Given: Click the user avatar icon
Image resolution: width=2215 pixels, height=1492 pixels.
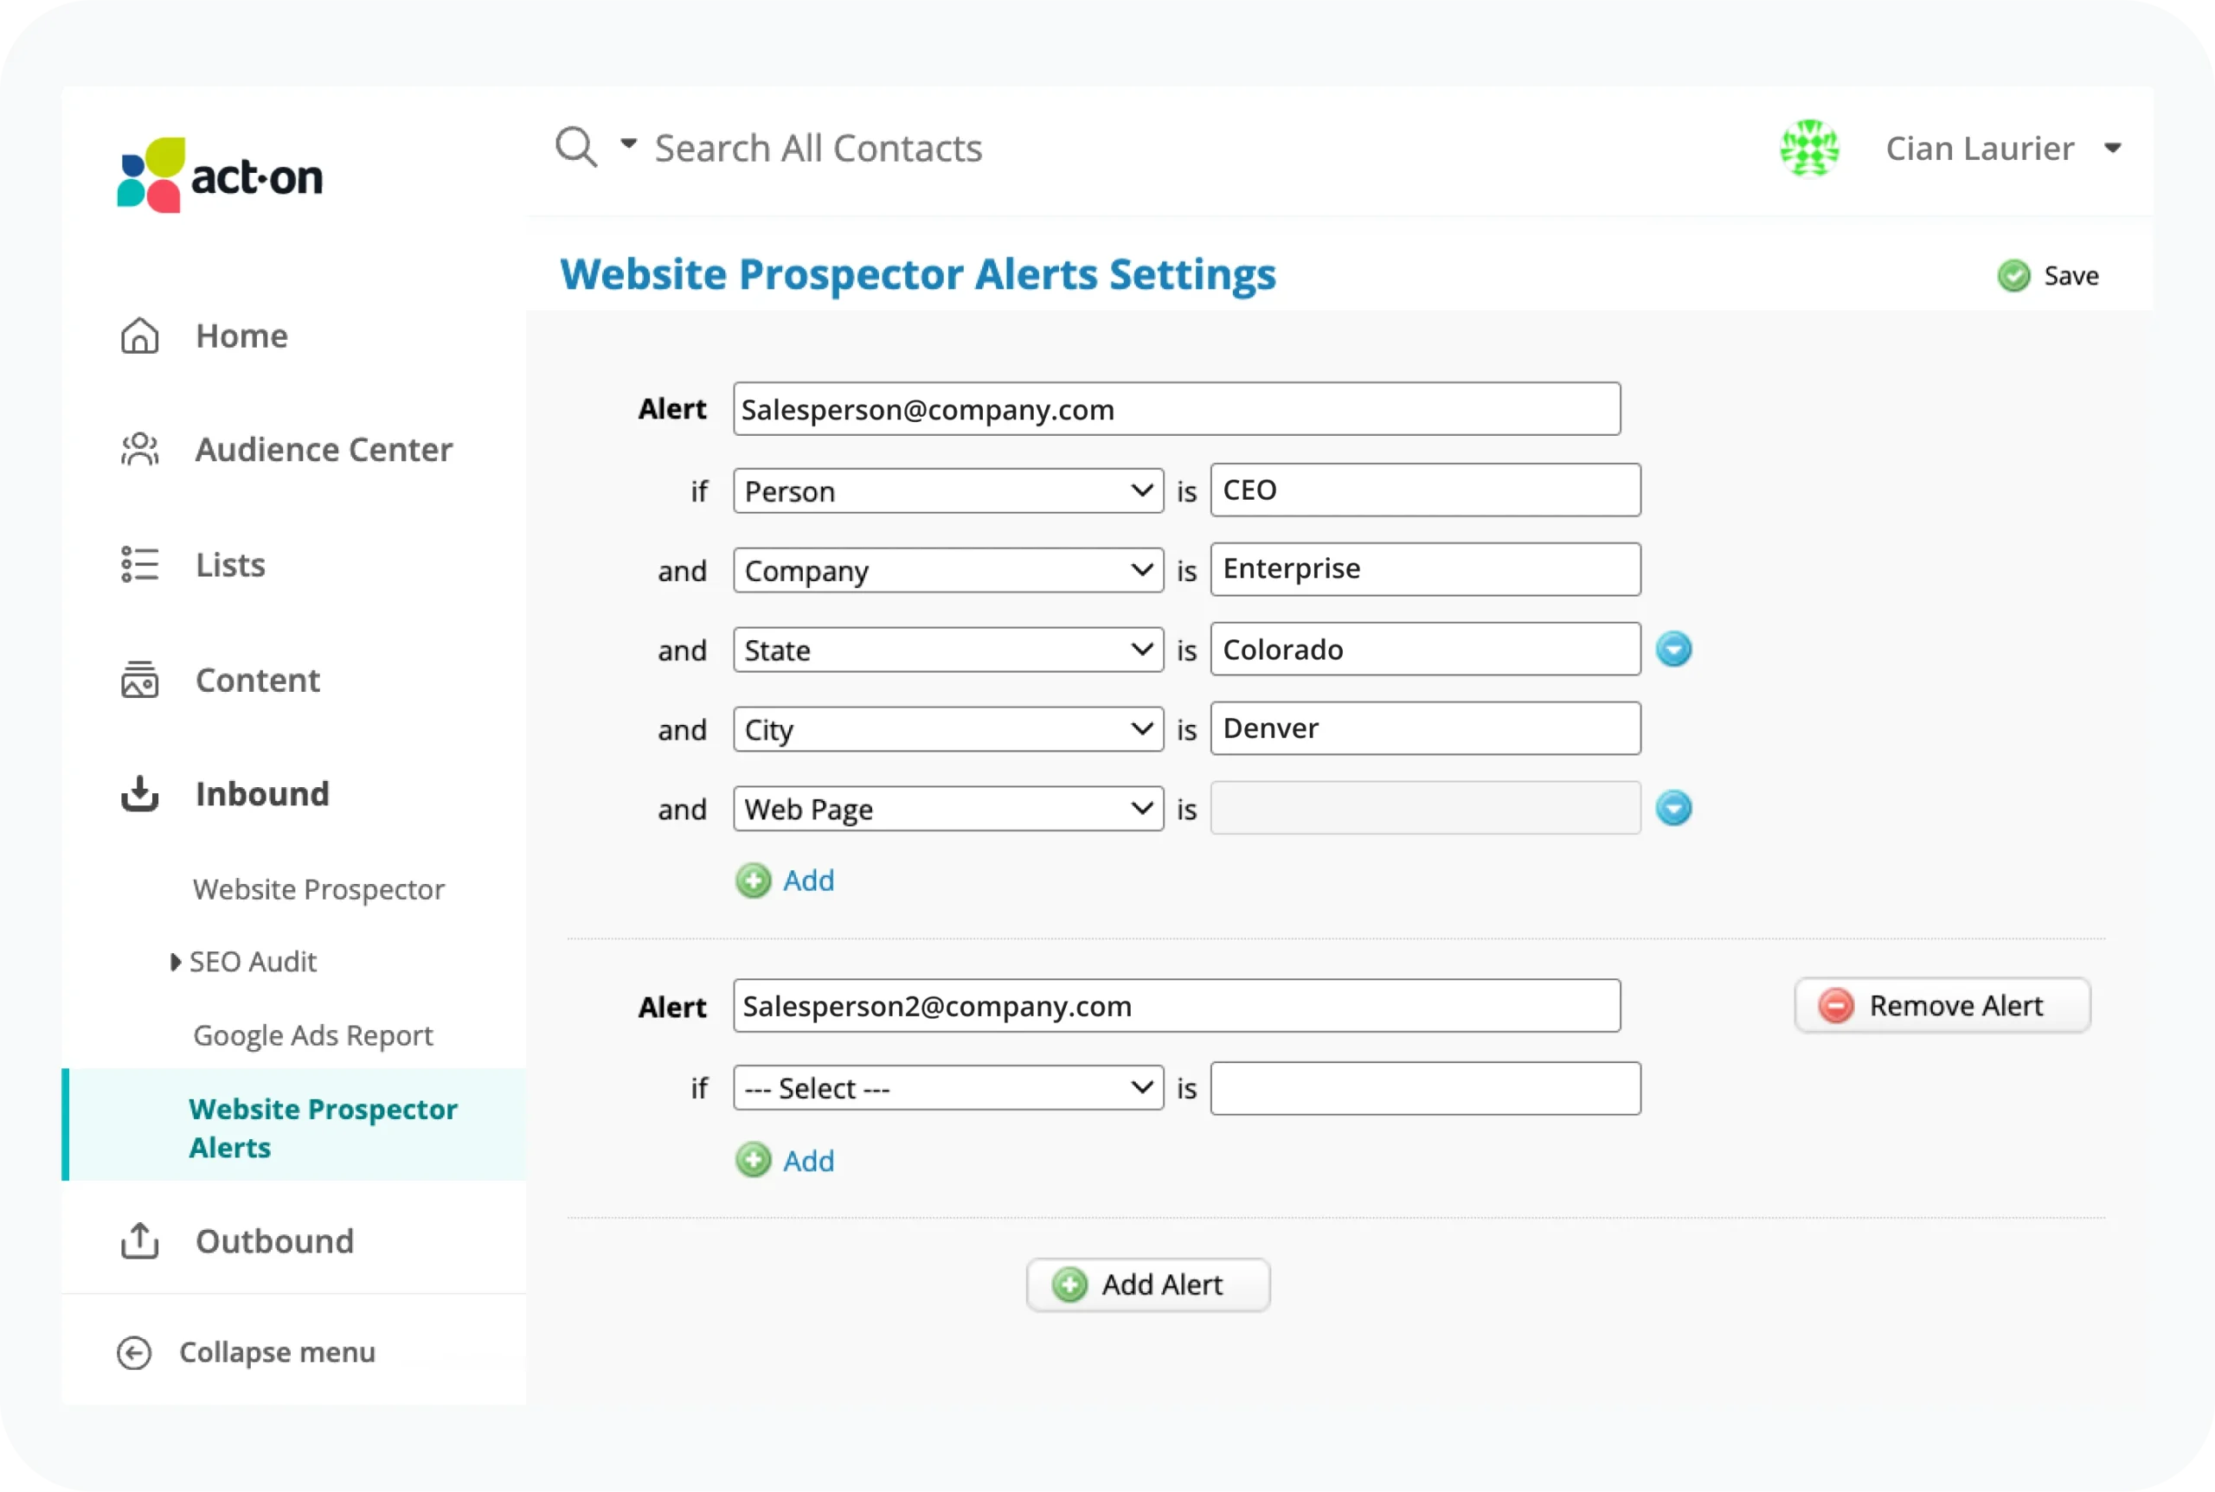Looking at the screenshot, I should tap(1809, 149).
